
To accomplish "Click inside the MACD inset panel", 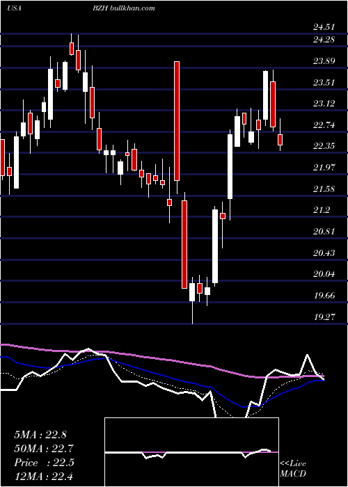I will click(191, 452).
